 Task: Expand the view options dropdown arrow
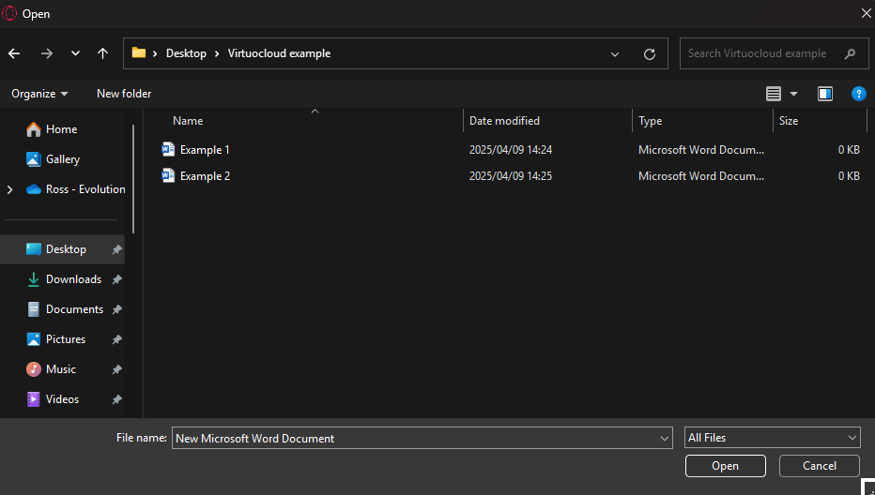[793, 94]
